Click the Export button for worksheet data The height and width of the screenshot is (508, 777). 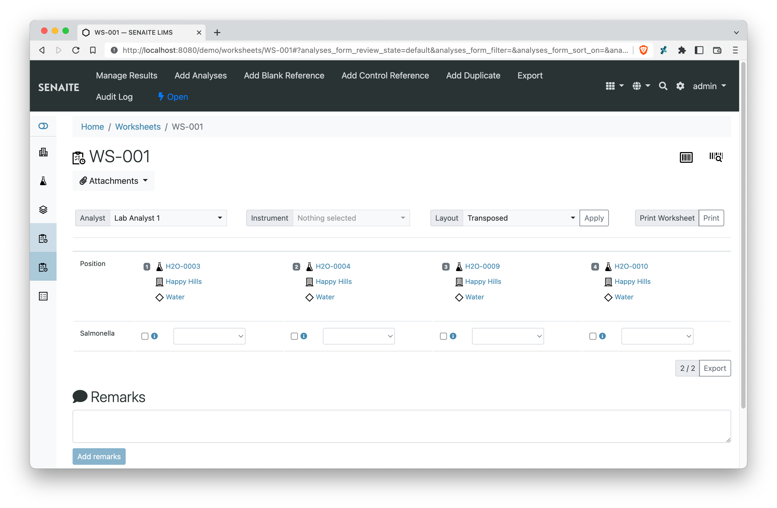click(x=715, y=368)
